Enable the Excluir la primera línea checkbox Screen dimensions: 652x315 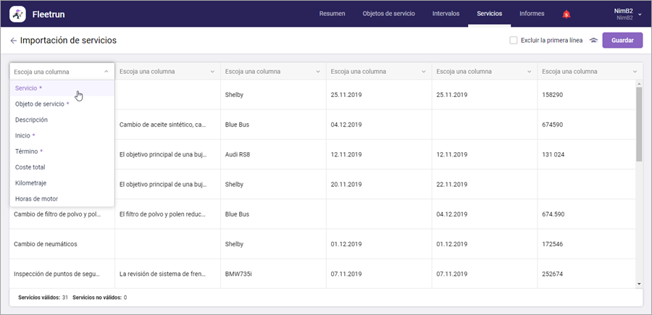click(513, 41)
